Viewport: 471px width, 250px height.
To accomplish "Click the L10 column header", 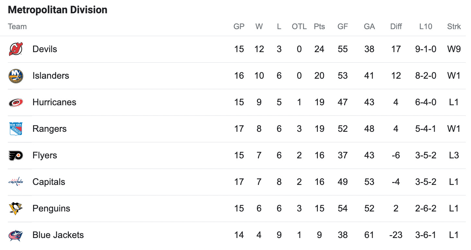I will [426, 27].
